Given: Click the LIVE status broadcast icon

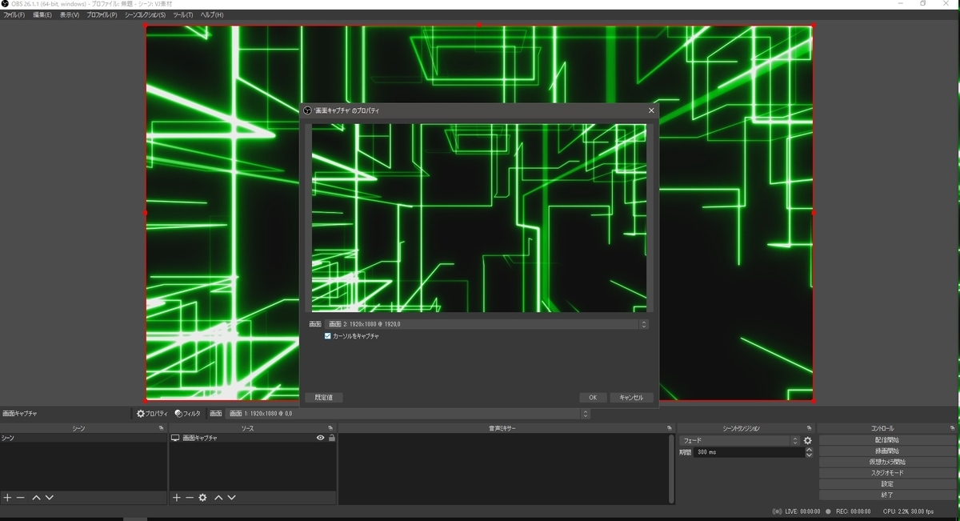Looking at the screenshot, I should (777, 511).
